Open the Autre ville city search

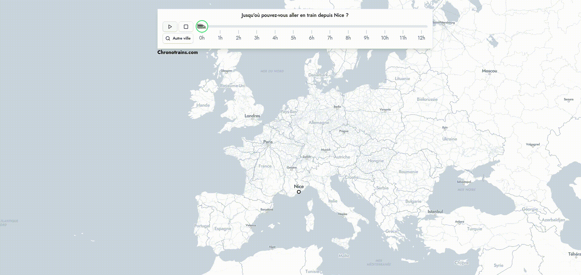[x=178, y=38]
